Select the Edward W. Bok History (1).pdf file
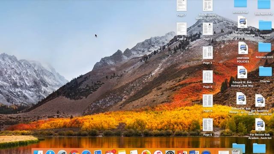The width and height of the screenshot is (274, 154). (241, 98)
